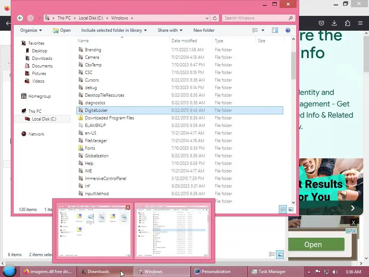Viewport: 369px width, 277px height.
Task: Click the Downloads taskbar button
Action: click(x=105, y=271)
